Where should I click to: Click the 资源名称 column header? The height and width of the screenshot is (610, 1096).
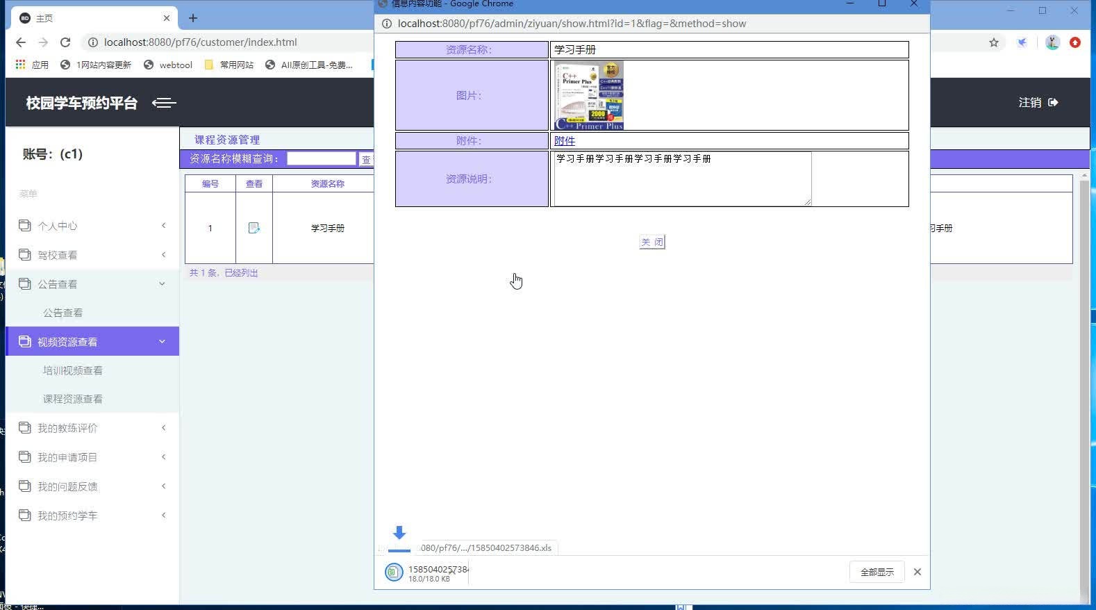click(x=328, y=183)
